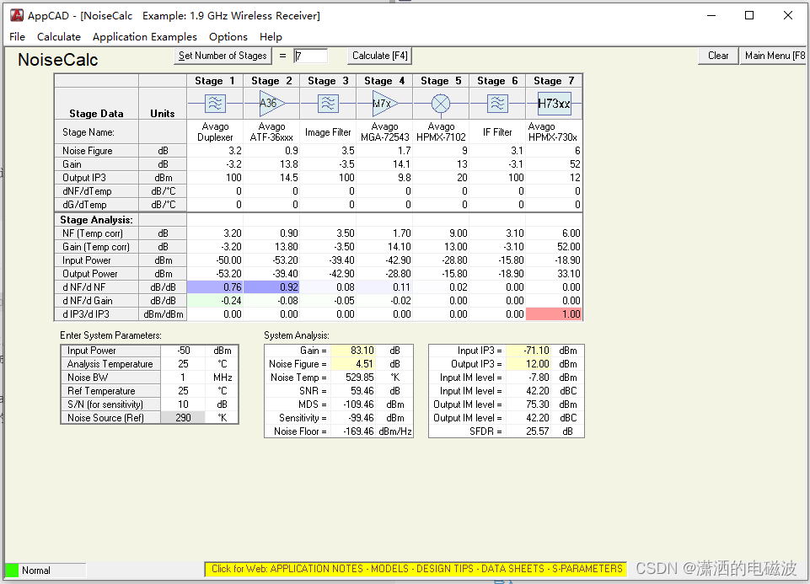Click the Stage 7 H73xx block icon
The height and width of the screenshot is (584, 810).
pyautogui.click(x=554, y=104)
